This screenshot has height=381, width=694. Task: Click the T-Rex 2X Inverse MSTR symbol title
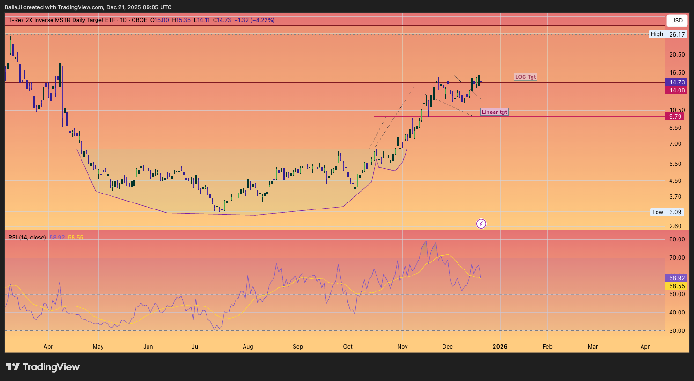pyautogui.click(x=62, y=20)
